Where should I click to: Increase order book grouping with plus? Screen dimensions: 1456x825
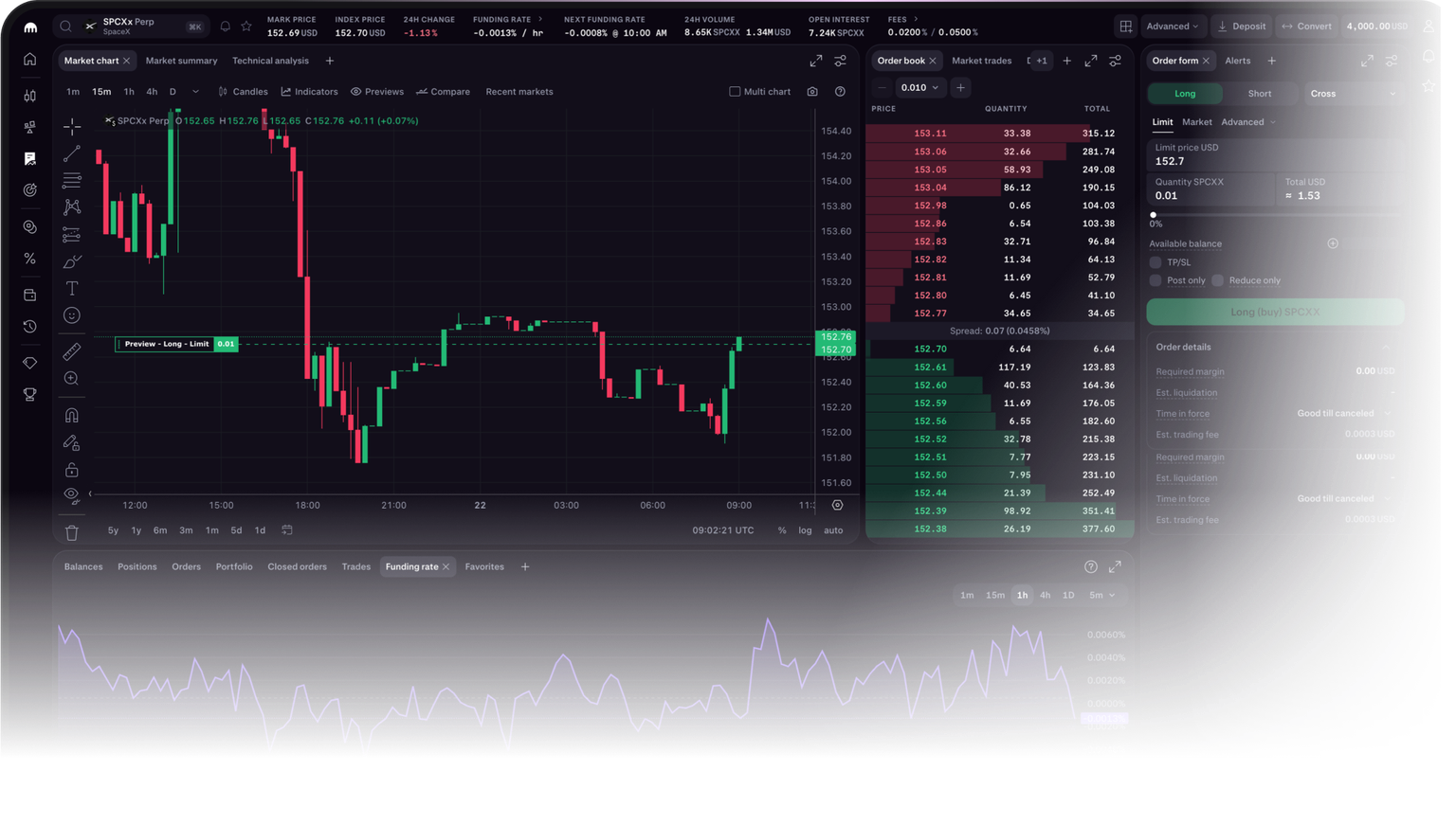pyautogui.click(x=960, y=87)
